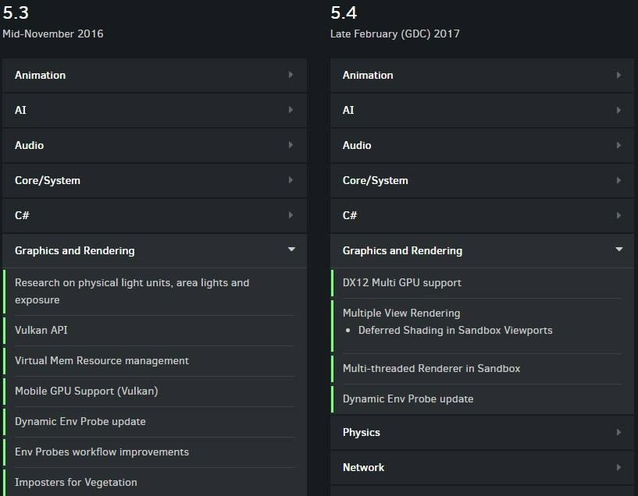Click Virtual Mem Resource management item
The width and height of the screenshot is (638, 496).
pos(102,360)
